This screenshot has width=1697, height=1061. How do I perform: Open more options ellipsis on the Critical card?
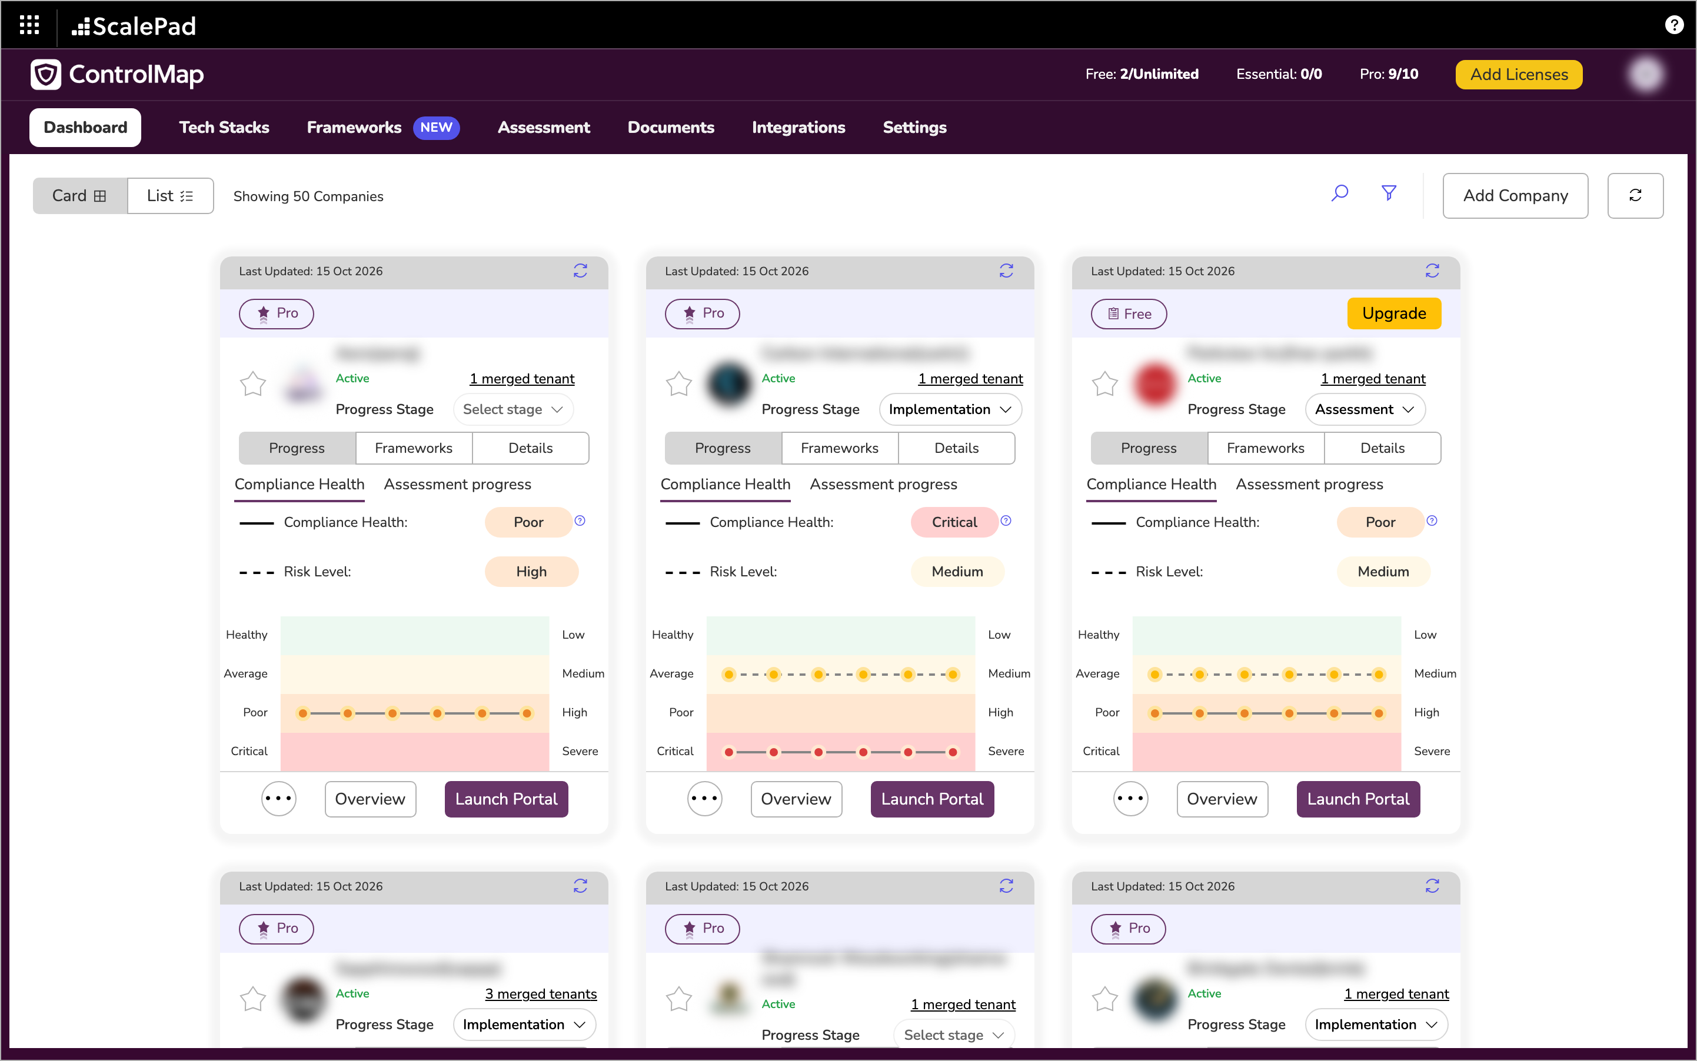[x=704, y=799]
